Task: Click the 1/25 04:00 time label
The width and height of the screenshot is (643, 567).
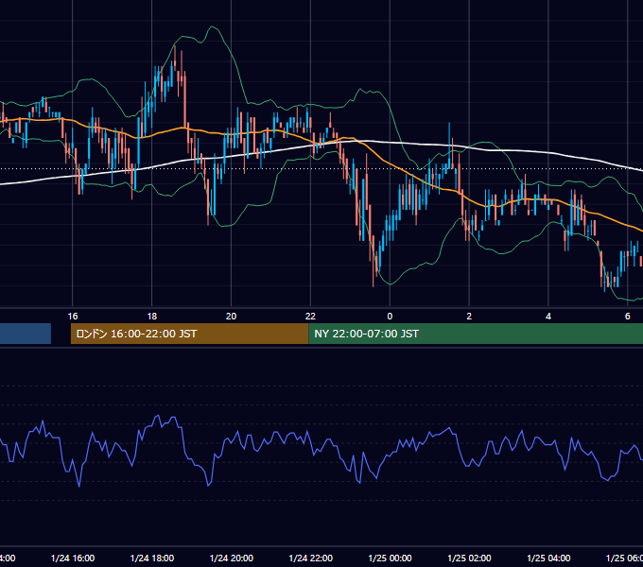Action: (548, 558)
